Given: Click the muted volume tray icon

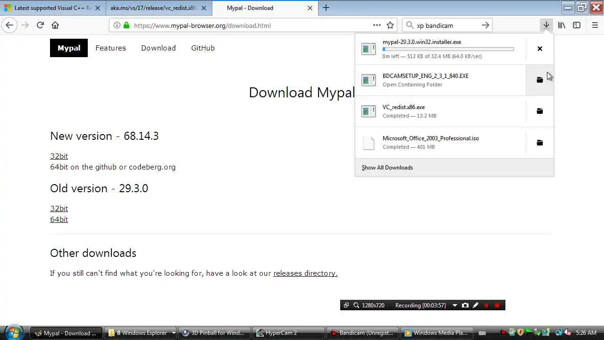Looking at the screenshot, I should click(568, 333).
